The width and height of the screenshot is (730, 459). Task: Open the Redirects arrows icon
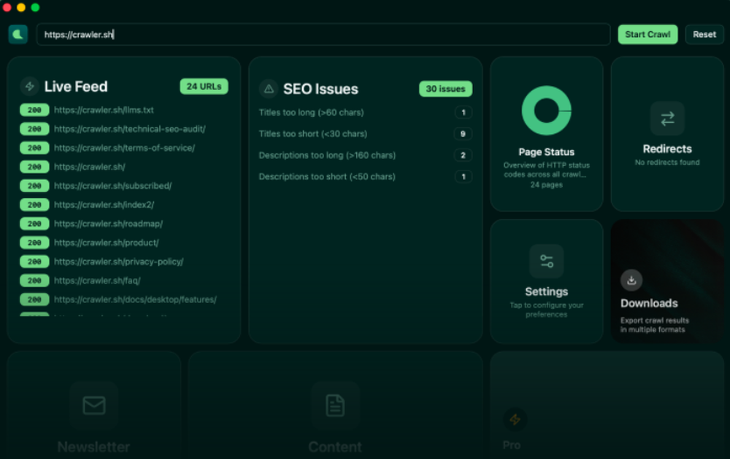point(666,119)
